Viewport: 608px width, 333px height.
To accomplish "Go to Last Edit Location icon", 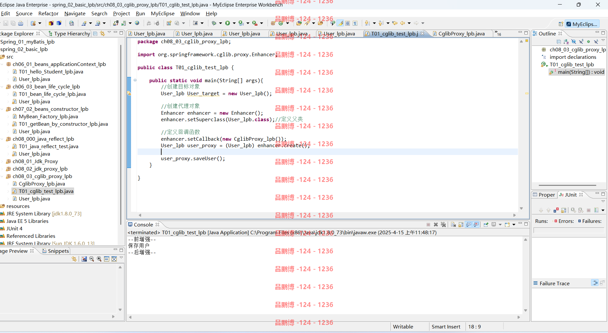I will pos(395,23).
